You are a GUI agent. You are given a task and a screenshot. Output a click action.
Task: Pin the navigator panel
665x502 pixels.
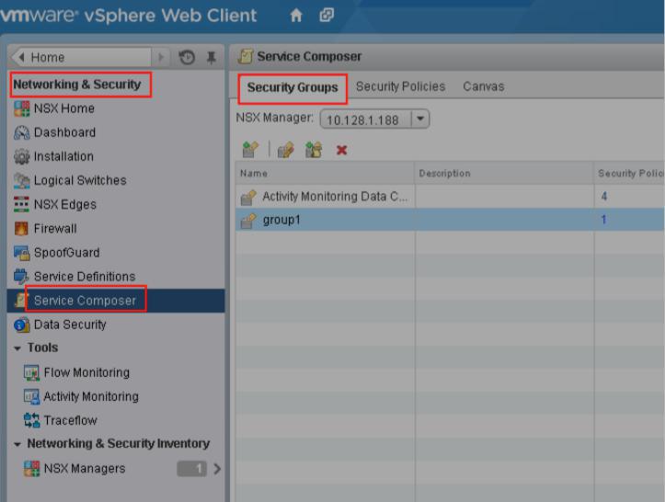point(212,57)
